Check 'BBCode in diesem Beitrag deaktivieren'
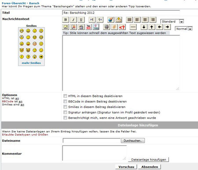The width and height of the screenshot is (198, 170). coord(65,101)
